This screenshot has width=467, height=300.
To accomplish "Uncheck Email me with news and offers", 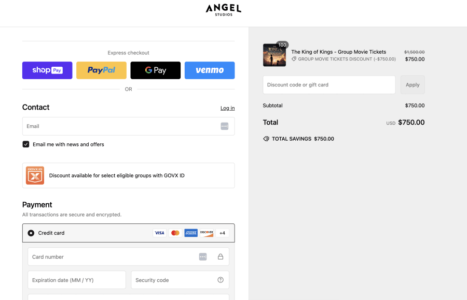I will pyautogui.click(x=26, y=144).
